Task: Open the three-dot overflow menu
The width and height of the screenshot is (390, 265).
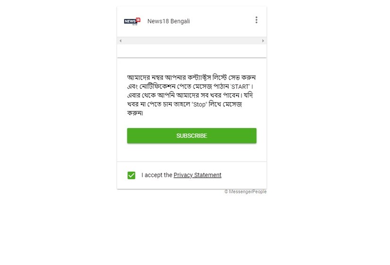Action: click(256, 20)
